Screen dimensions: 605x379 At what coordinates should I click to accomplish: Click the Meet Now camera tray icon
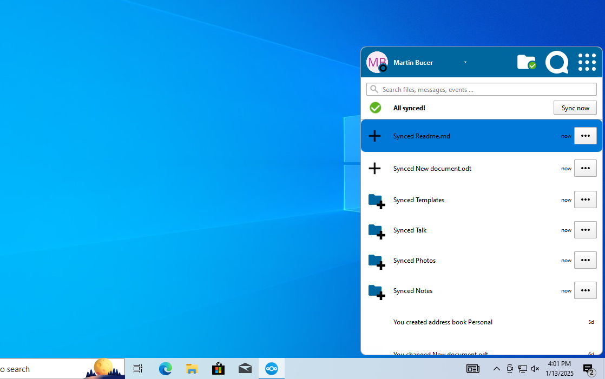coord(509,369)
